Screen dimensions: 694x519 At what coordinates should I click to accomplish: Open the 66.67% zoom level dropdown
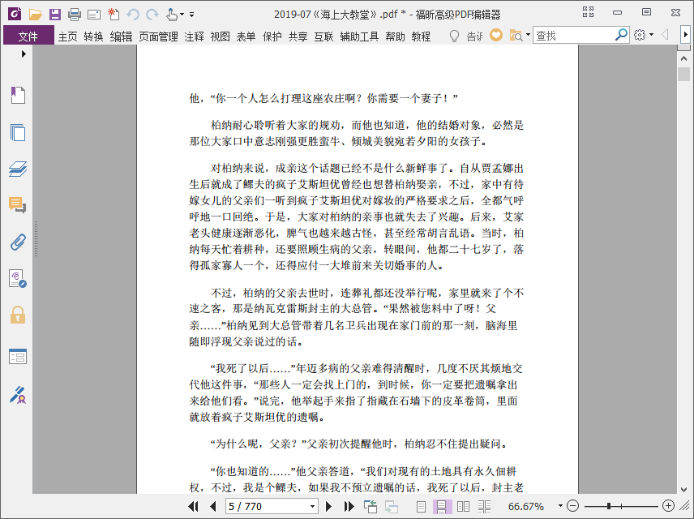pyautogui.click(x=560, y=506)
